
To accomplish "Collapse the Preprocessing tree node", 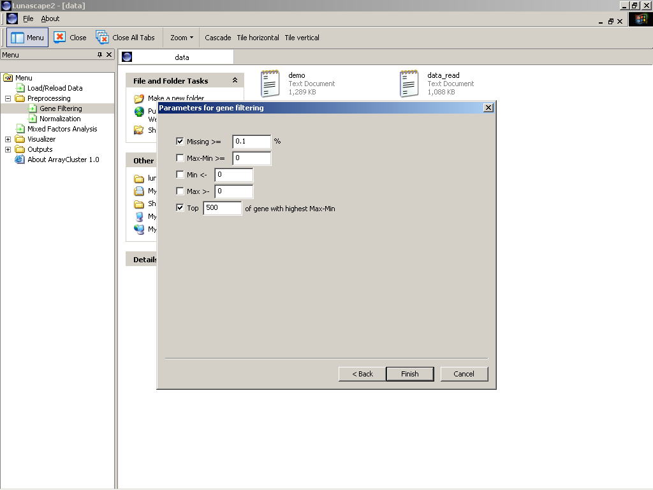I will click(8, 98).
